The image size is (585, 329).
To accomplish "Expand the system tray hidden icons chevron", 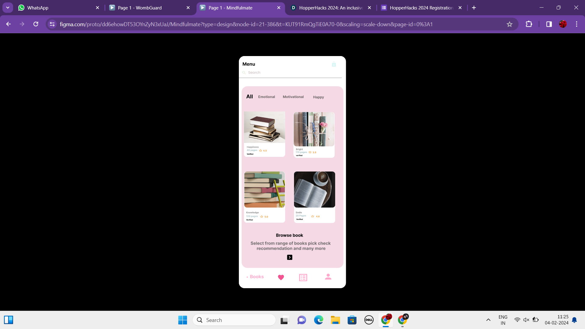I will coord(488,320).
